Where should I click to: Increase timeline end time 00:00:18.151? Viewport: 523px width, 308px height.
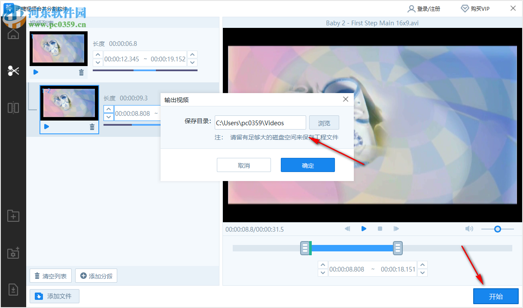point(423,265)
